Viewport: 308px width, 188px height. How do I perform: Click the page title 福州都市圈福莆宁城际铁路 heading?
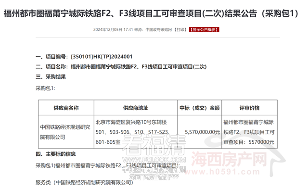point(151,13)
